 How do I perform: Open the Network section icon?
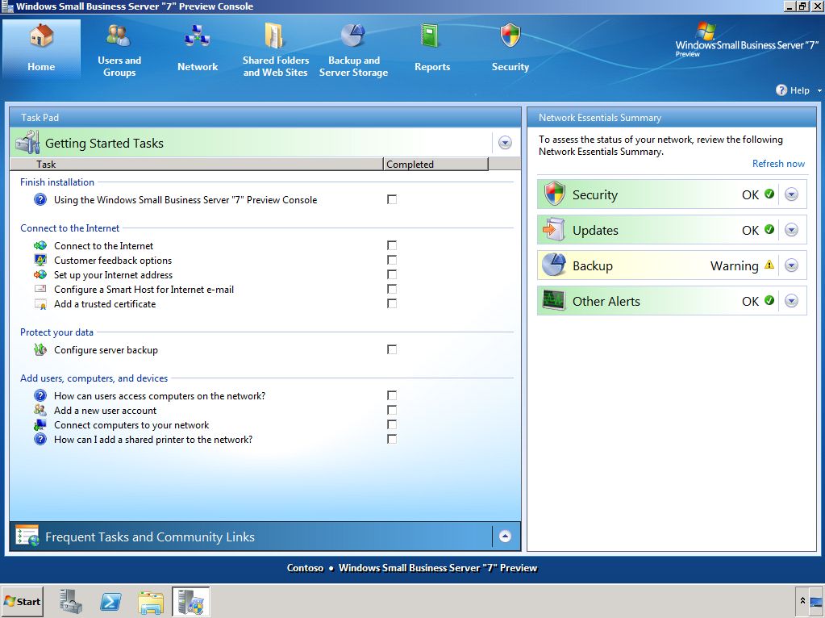[x=197, y=36]
